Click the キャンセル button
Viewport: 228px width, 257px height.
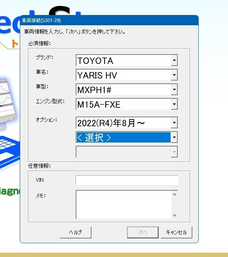pos(177,233)
